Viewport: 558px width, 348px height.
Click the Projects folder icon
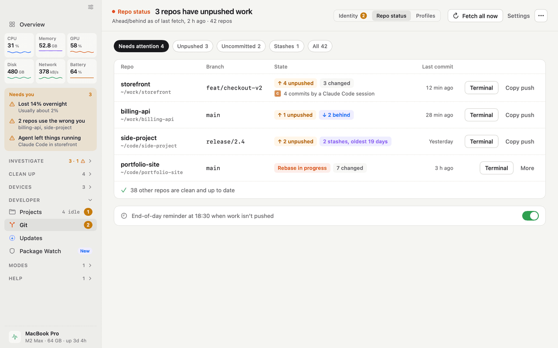click(x=12, y=212)
